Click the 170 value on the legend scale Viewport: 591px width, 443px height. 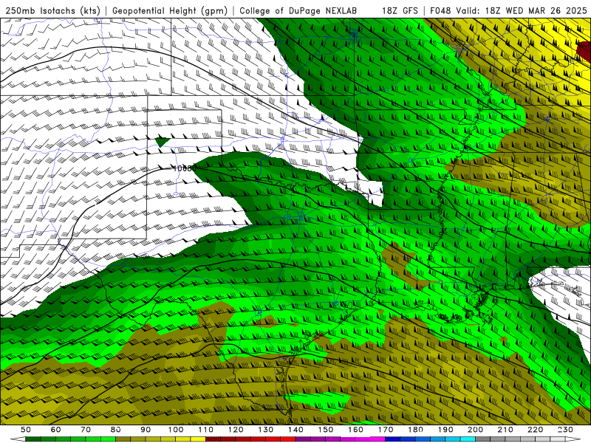[x=386, y=430]
